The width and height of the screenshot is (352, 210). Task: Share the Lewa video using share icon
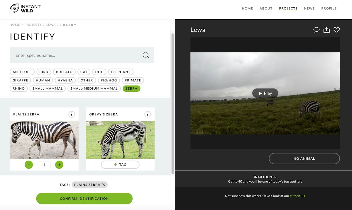click(326, 30)
